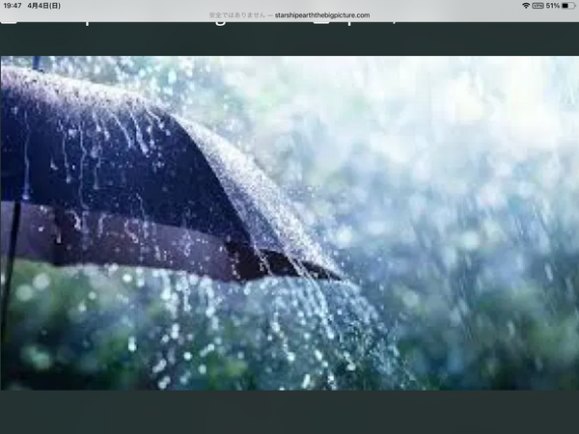Click the dark footer band below photo
Image resolution: width=579 pixels, height=434 pixels.
click(289, 412)
